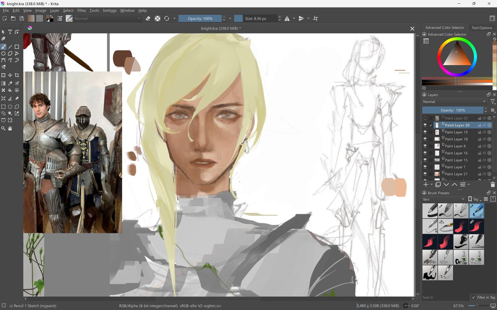Viewport: 497px width, 310px height.
Task: Uncheck Filter in Tag checkbox
Action: point(473,297)
